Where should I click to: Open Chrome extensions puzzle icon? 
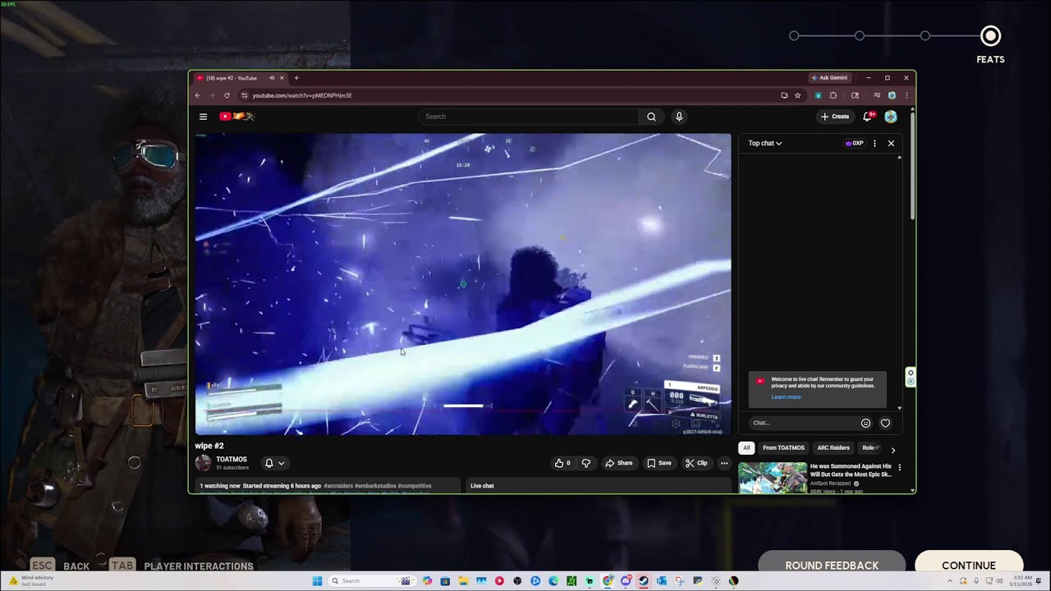(833, 95)
